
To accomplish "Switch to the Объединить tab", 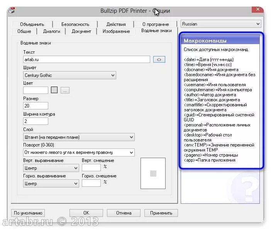I will pos(32,24).
